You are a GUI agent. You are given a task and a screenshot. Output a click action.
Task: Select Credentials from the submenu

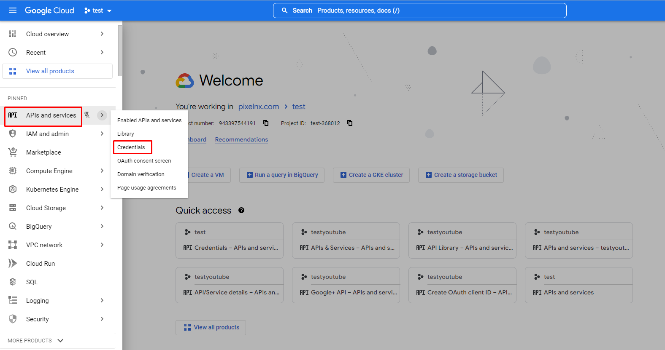pyautogui.click(x=149, y=147)
